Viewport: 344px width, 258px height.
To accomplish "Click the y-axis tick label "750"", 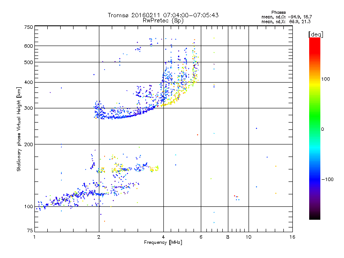I will click(29, 27).
